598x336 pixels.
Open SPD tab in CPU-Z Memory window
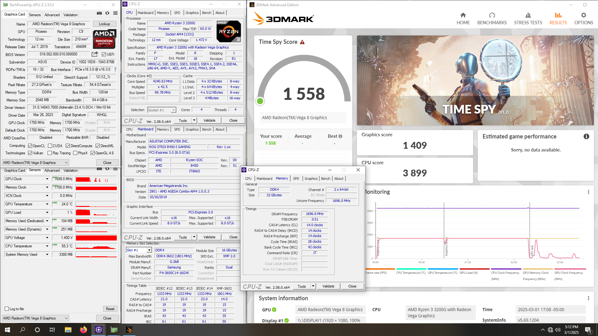[x=296, y=179]
